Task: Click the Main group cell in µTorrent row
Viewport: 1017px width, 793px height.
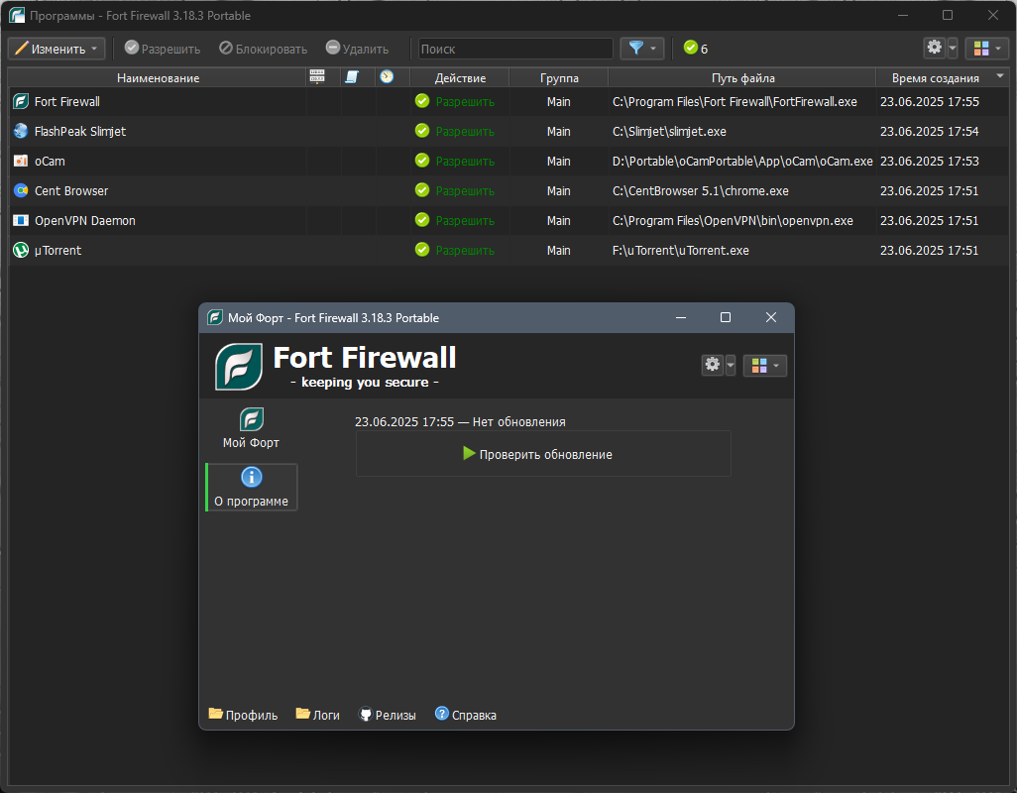Action: coord(558,250)
